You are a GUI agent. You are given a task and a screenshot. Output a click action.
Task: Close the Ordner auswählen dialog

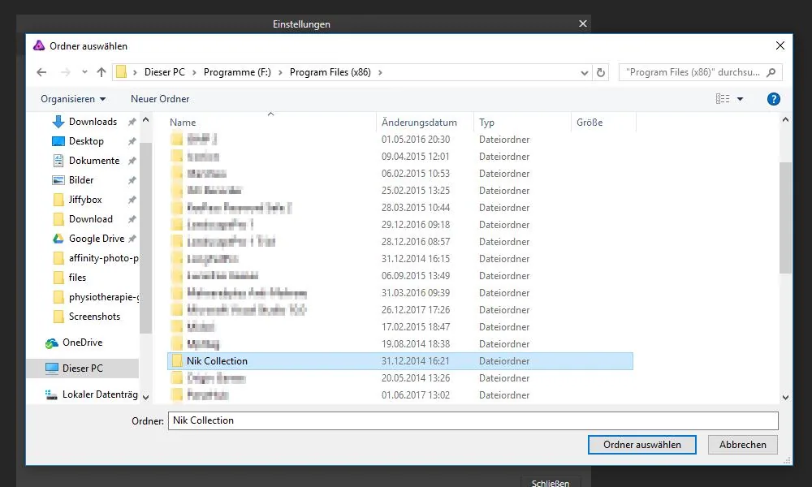[x=780, y=45]
